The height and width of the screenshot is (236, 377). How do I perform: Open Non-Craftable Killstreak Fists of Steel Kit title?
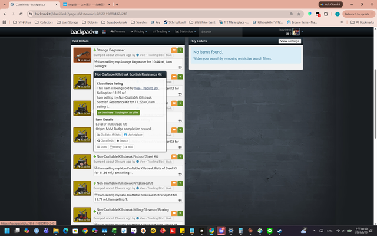point(127,156)
